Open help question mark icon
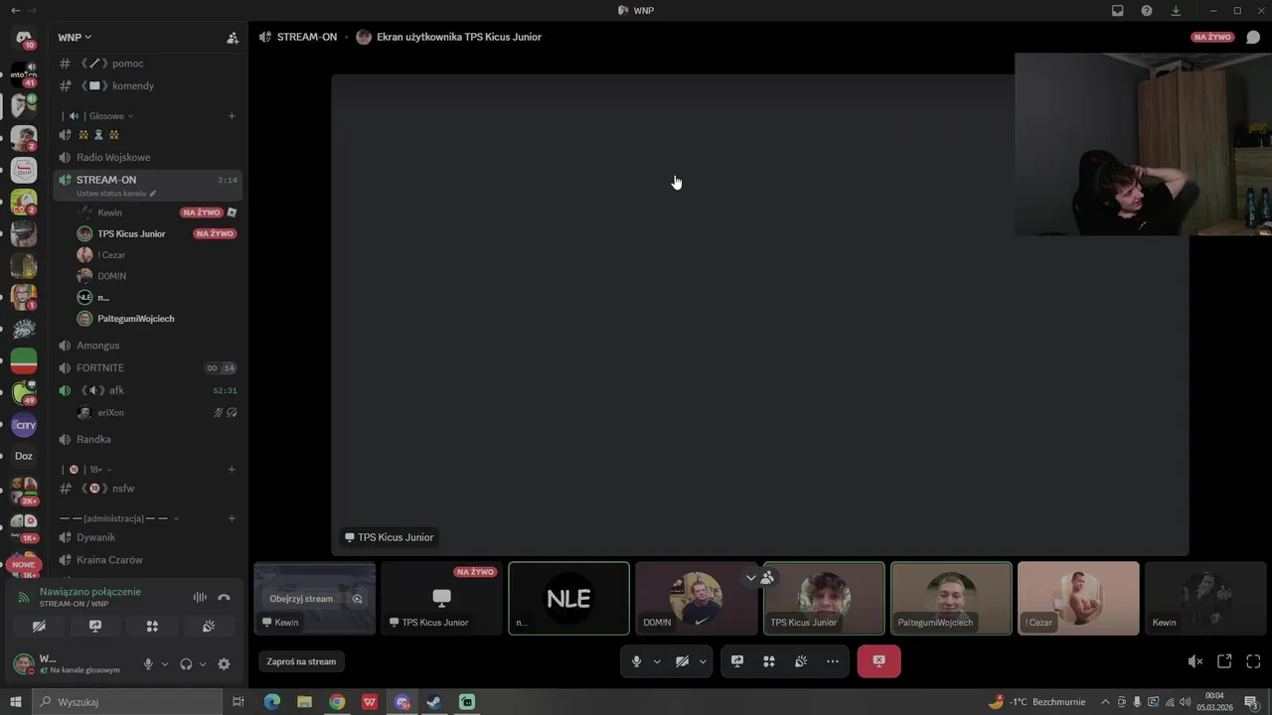This screenshot has height=715, width=1272. point(1147,10)
